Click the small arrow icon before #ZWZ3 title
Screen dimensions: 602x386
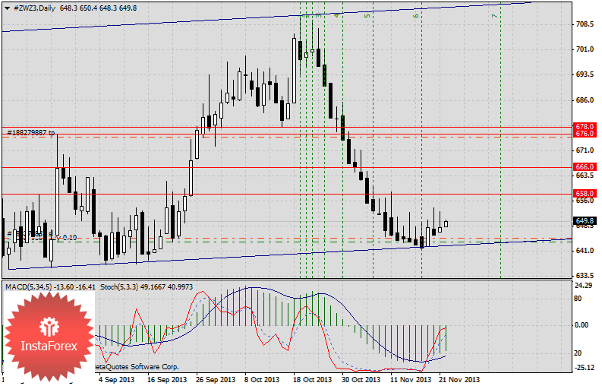point(5,6)
